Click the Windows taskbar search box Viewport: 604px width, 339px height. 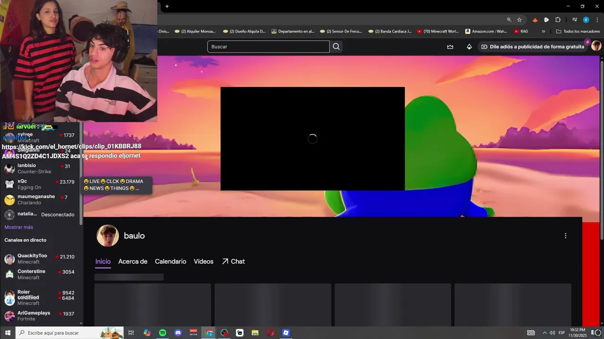point(69,333)
